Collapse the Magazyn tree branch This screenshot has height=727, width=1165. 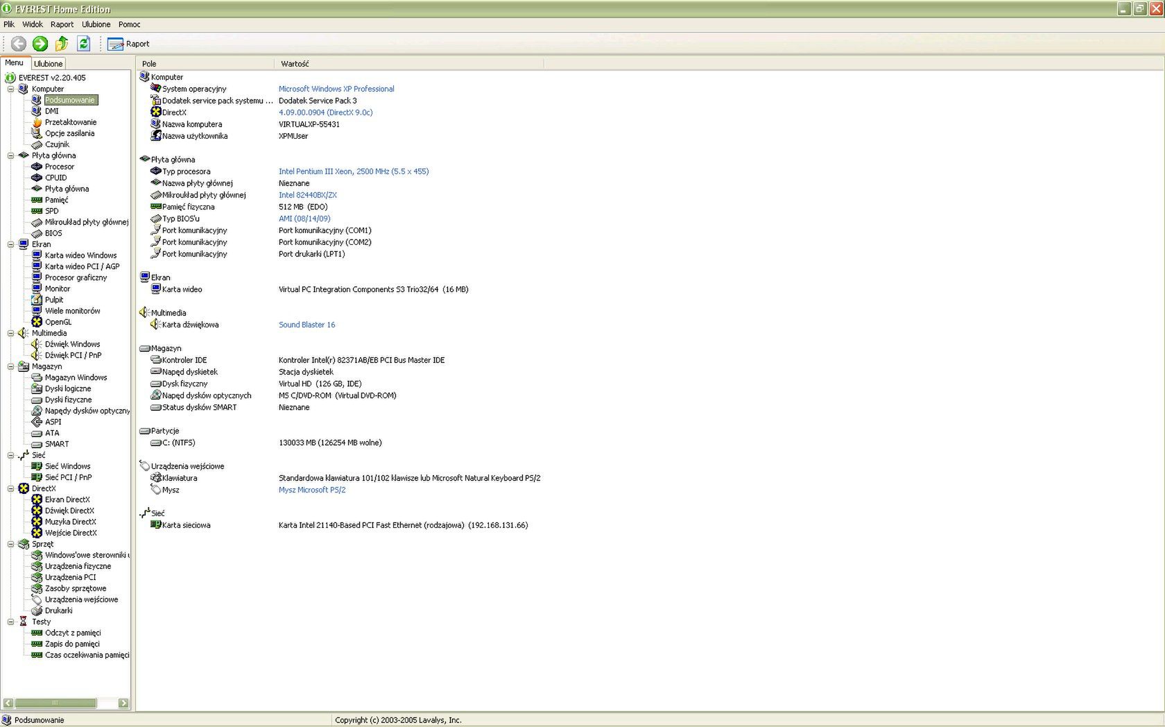[10, 366]
